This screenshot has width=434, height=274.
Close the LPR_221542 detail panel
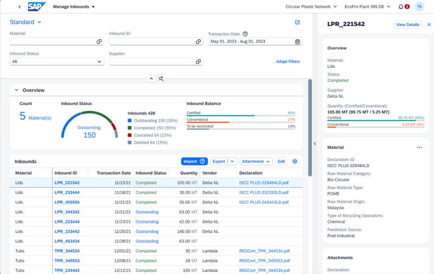tap(429, 24)
